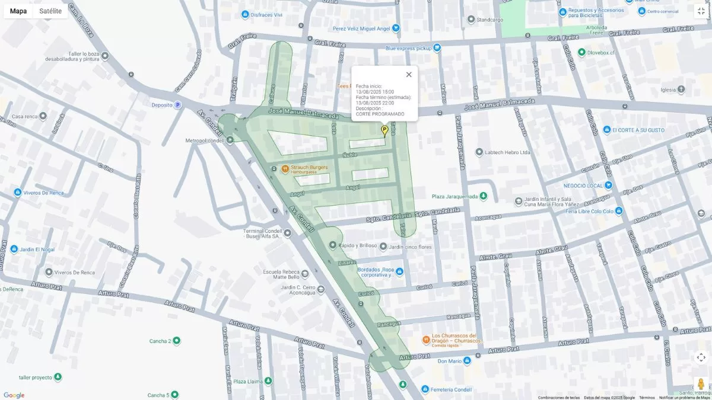Viewport: 712px width, 400px height.
Task: Click Feria Libre Colo Colo marker
Action: (x=619, y=211)
